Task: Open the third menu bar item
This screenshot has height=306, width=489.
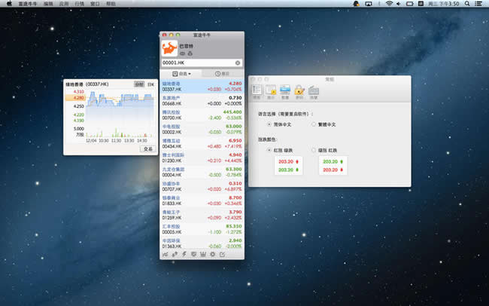Action: tap(64, 4)
